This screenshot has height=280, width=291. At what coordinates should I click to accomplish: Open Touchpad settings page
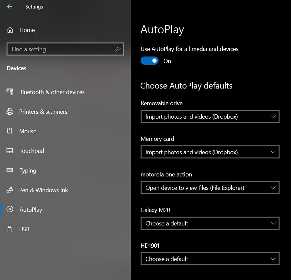[32, 151]
